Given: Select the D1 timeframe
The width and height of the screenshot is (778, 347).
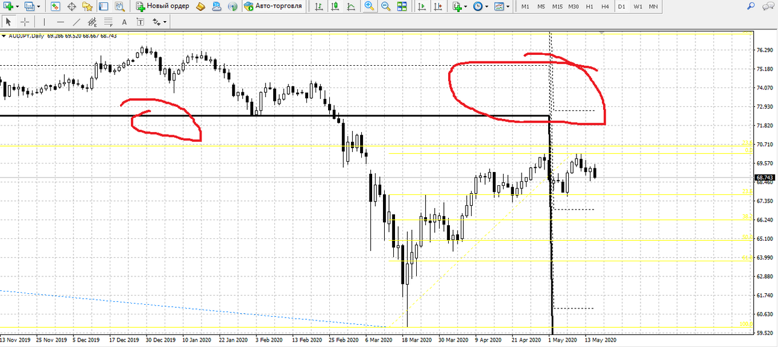Looking at the screenshot, I should [x=622, y=6].
